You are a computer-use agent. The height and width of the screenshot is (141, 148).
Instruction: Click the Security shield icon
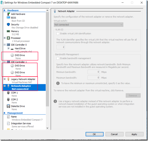click(8, 25)
